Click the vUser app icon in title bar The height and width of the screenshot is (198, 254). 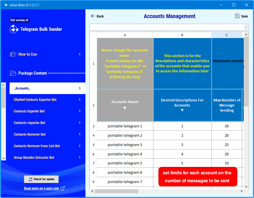click(x=6, y=5)
